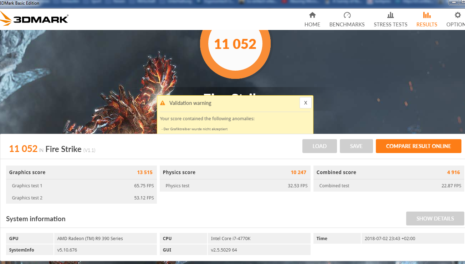This screenshot has height=264, width=465.
Task: Open OPTIONS via the gear icon
Action: (458, 15)
